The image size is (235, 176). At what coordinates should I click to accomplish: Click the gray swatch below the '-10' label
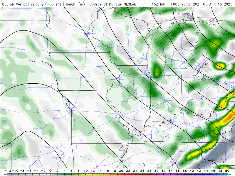[x=17, y=174]
